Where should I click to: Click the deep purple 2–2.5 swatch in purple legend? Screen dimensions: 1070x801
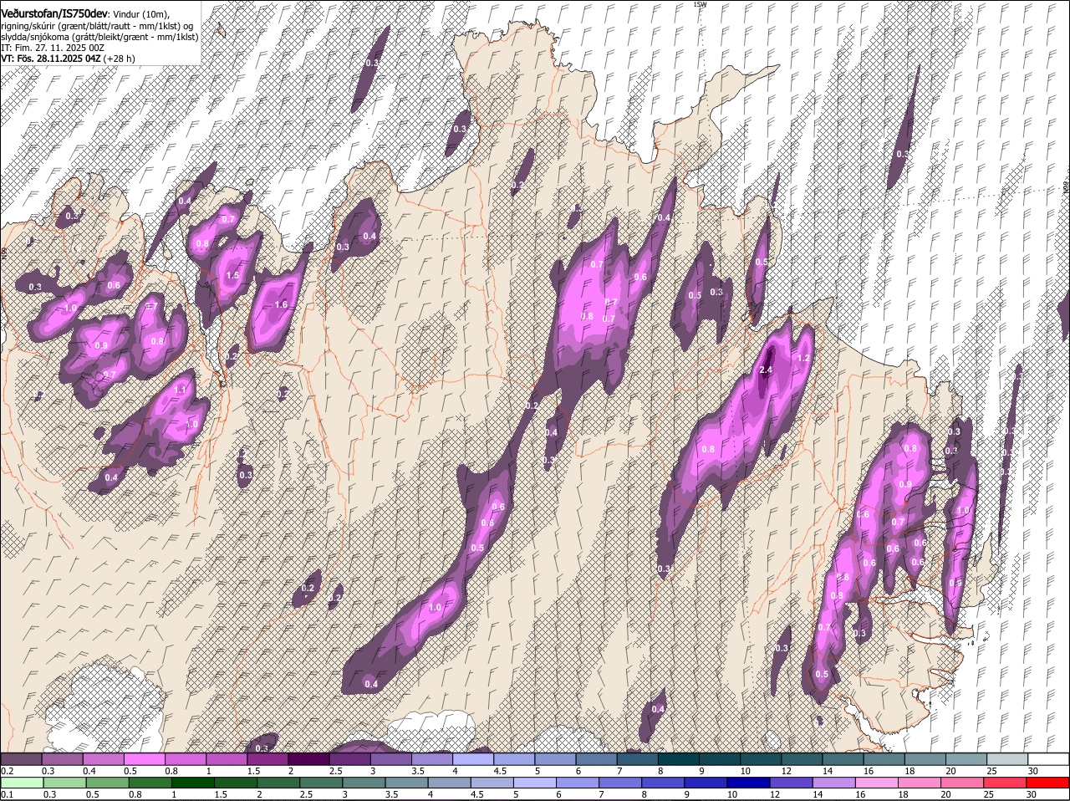[310, 759]
